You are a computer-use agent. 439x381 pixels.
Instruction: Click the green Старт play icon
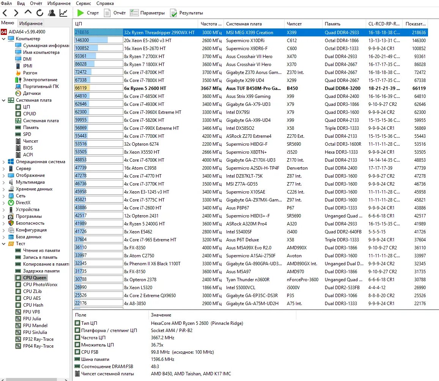(81, 13)
